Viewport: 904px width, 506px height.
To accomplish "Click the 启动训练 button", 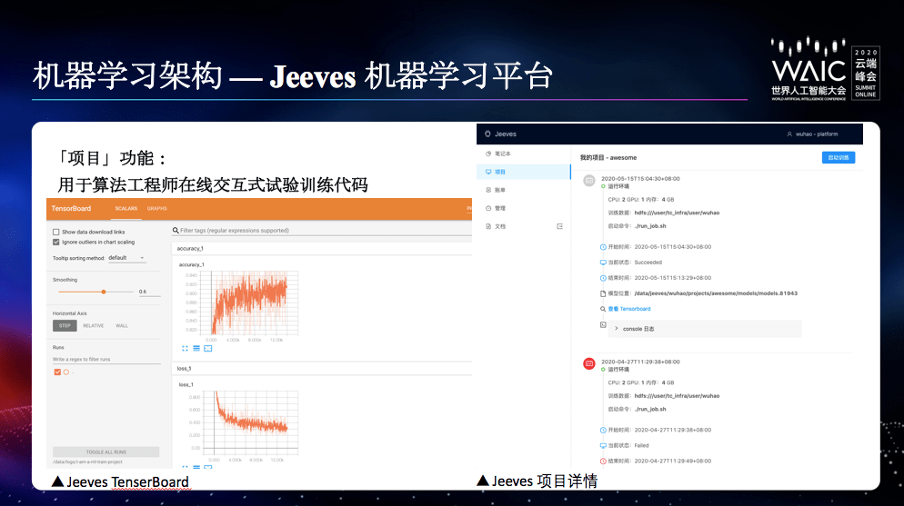I will click(x=839, y=157).
